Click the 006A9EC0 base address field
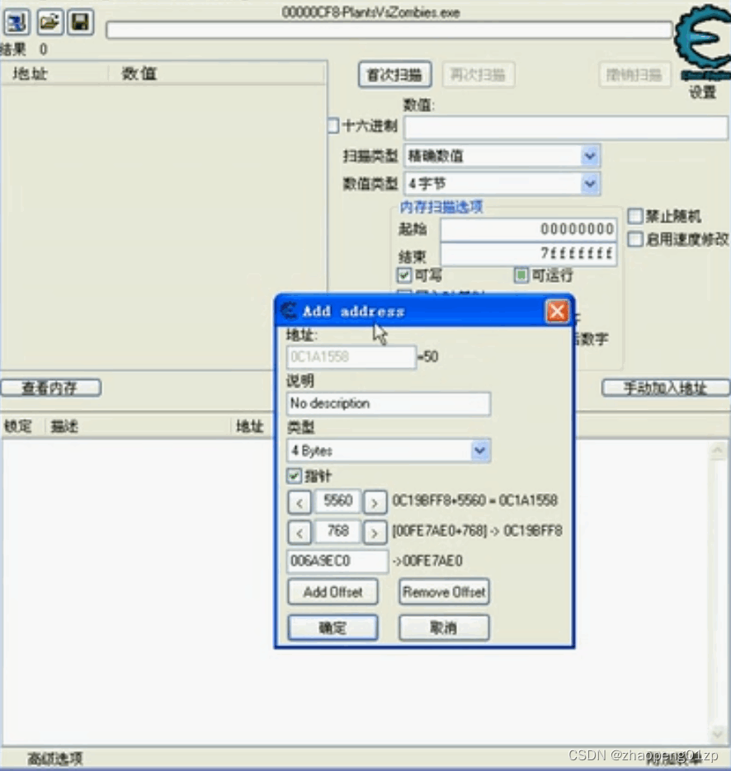This screenshot has height=771, width=731. click(x=337, y=561)
